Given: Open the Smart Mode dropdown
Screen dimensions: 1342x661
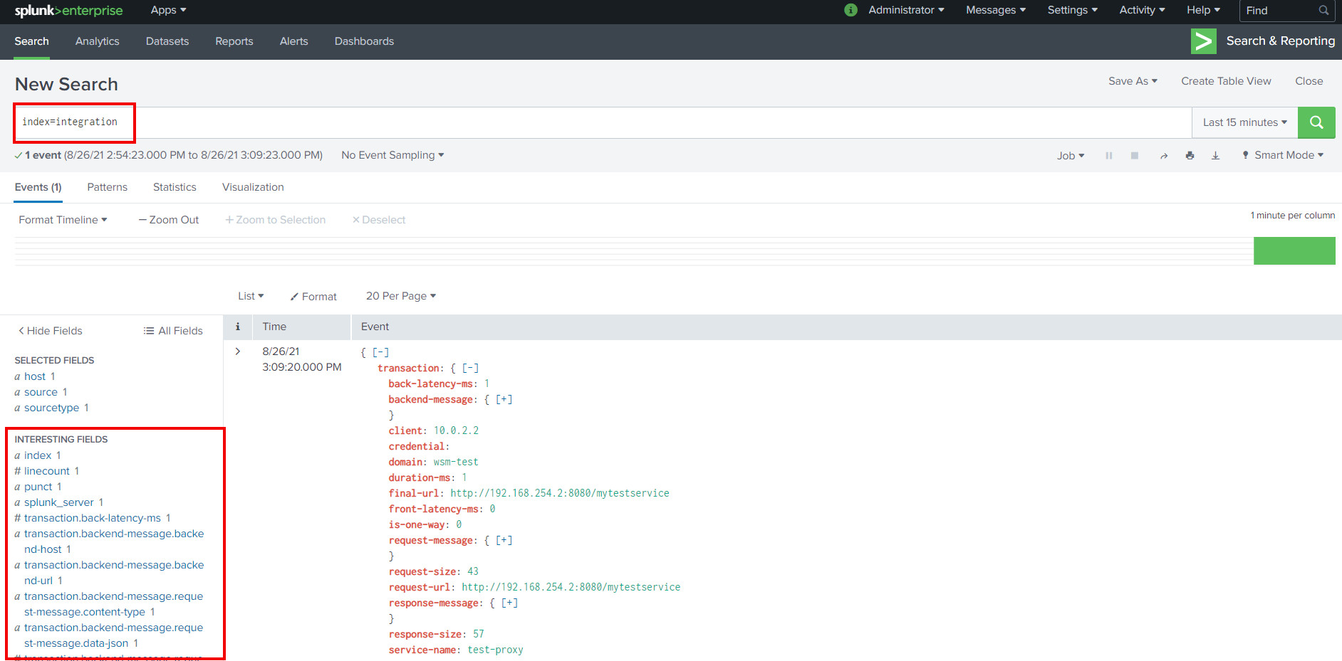Looking at the screenshot, I should (1283, 155).
